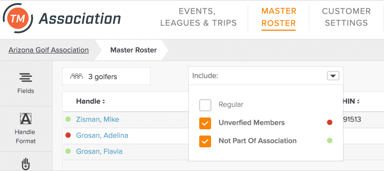Viewport: 384px width, 171px height.
Task: Open the Handle Format sidebar icon
Action: (26, 118)
